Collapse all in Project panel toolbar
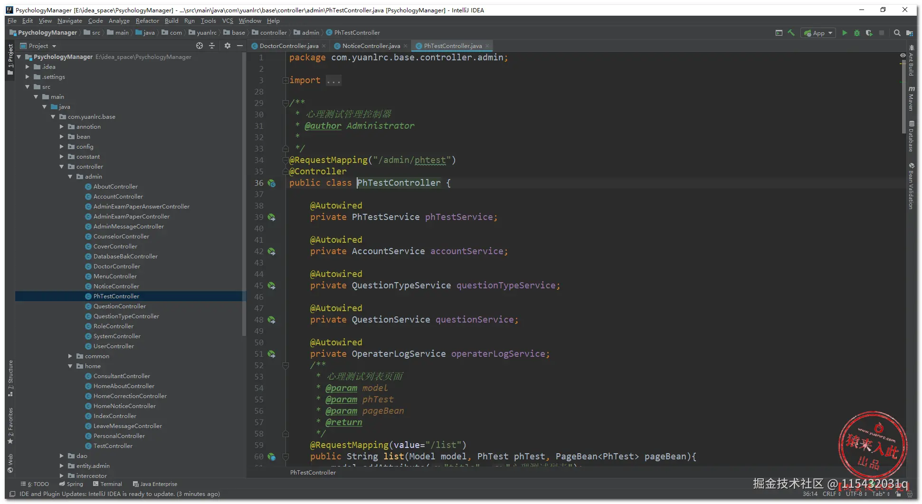922x504 pixels. point(212,46)
